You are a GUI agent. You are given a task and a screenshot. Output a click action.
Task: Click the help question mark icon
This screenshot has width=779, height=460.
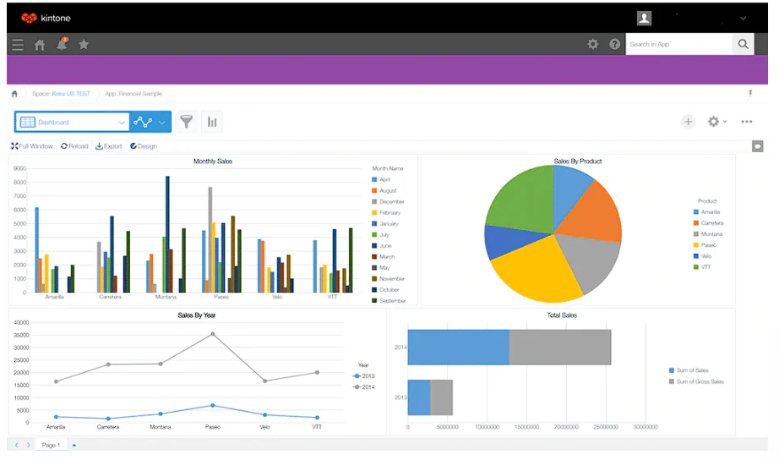615,44
